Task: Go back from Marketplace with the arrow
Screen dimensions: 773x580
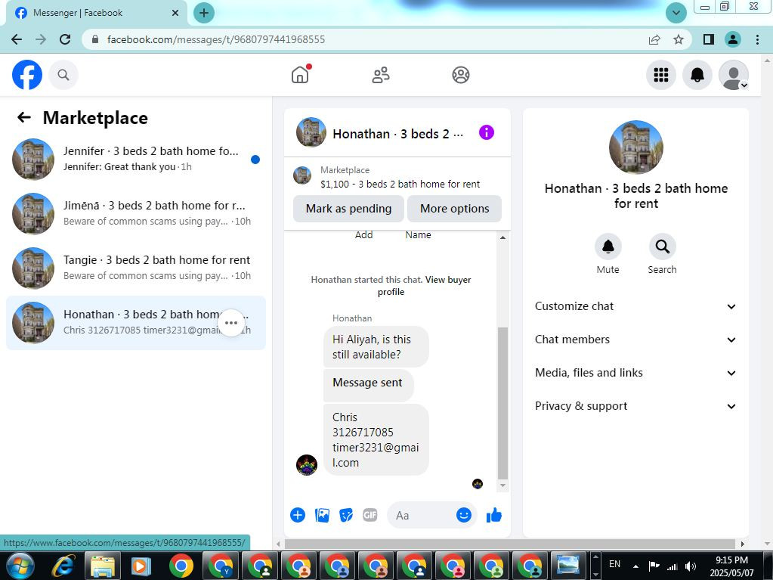Action: pos(23,117)
